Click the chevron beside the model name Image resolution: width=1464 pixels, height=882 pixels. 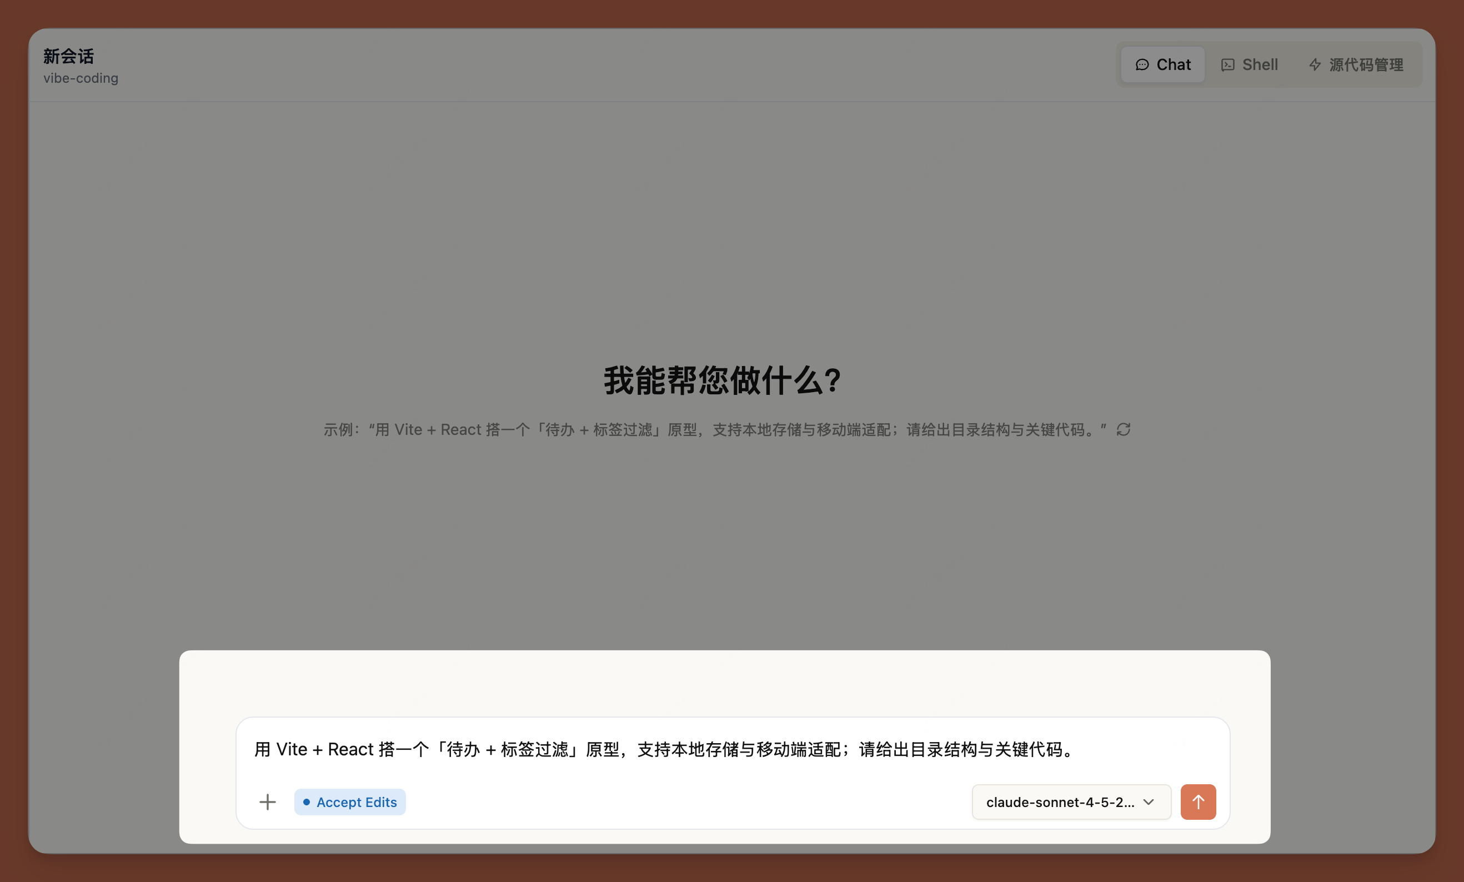[1148, 802]
